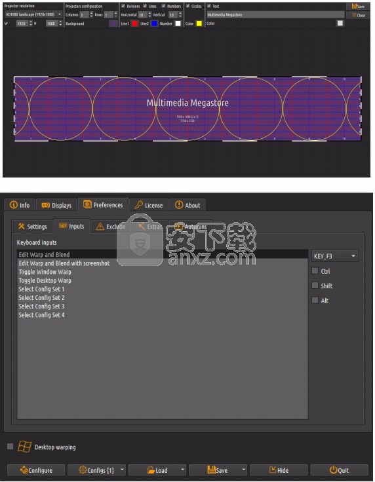Screen dimensions: 375x482
Task: Open the Exclude sub-tab
Action: [x=111, y=227]
